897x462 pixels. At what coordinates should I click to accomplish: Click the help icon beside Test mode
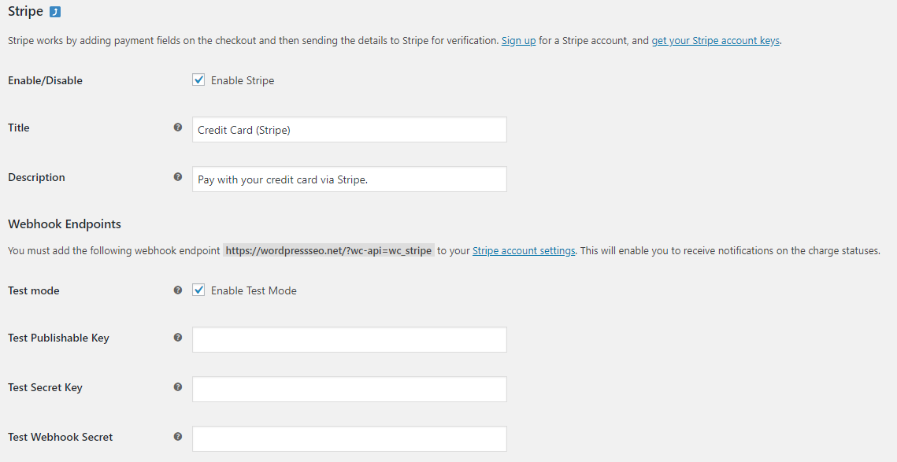178,290
